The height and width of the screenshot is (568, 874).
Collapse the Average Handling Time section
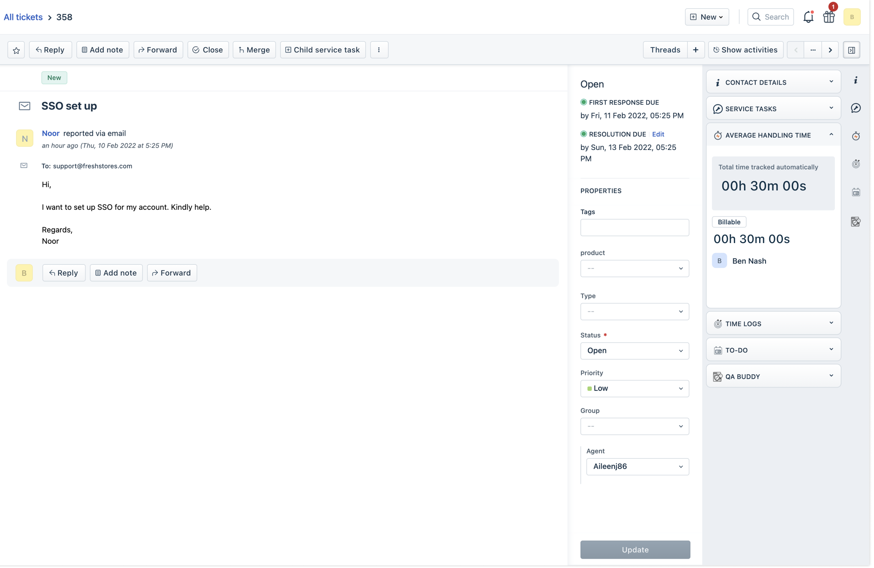point(831,135)
